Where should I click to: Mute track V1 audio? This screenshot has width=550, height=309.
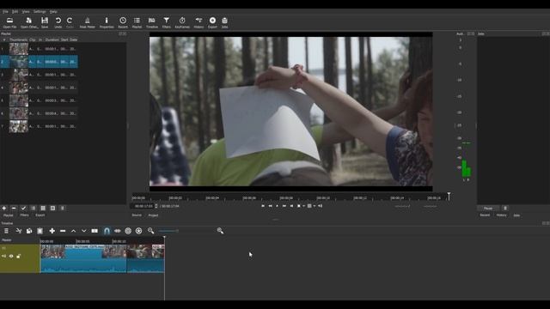(3, 257)
